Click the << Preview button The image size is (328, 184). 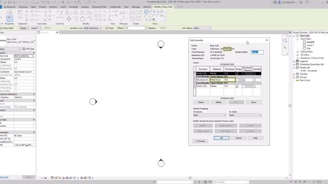200,141
